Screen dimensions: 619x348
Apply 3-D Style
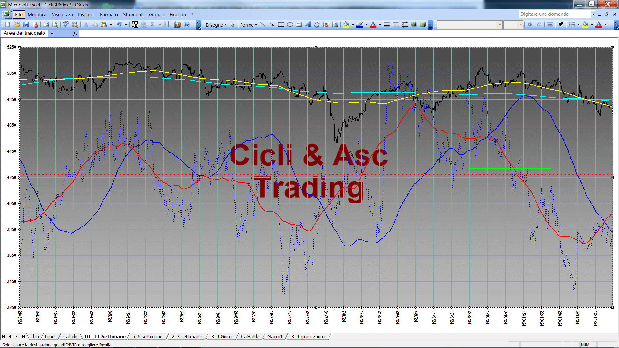(423, 24)
